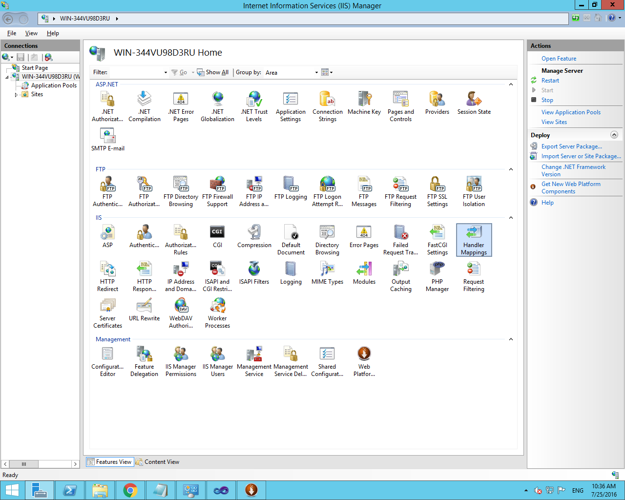
Task: Open Server Manager from the taskbar
Action: 40,490
